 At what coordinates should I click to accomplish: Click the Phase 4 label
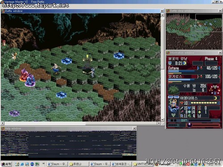click(x=211, y=59)
